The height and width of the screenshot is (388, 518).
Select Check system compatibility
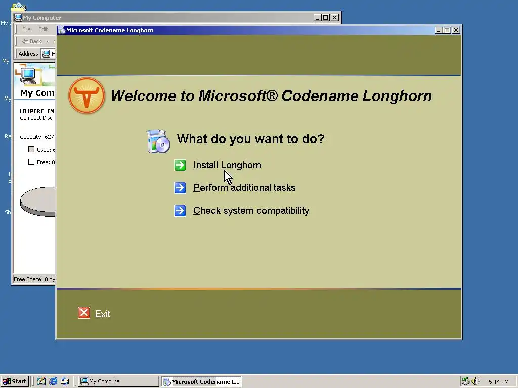click(251, 211)
